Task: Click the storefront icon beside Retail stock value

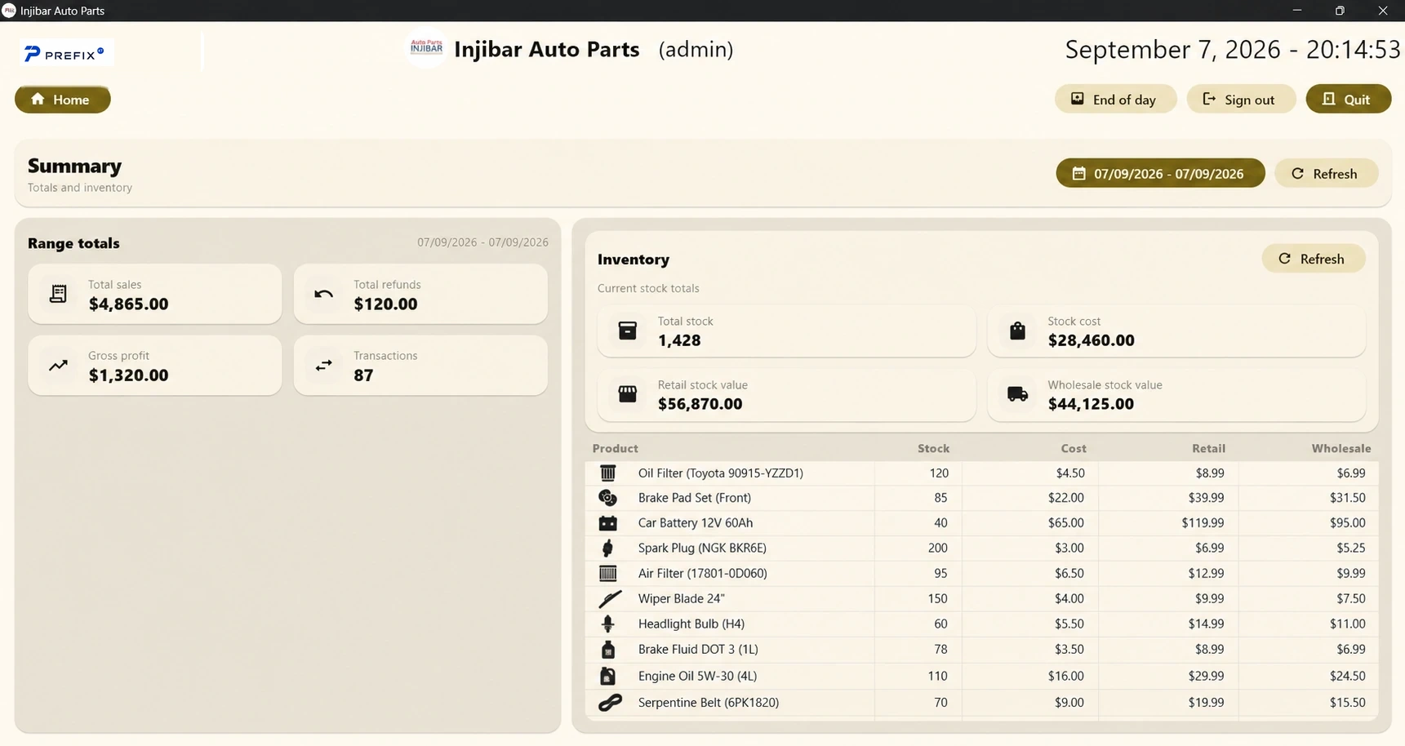Action: [x=627, y=394]
